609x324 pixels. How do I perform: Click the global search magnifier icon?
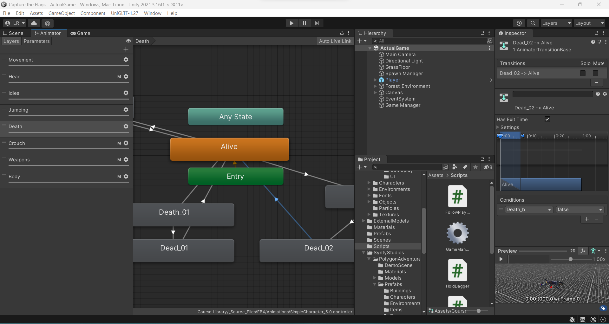533,23
